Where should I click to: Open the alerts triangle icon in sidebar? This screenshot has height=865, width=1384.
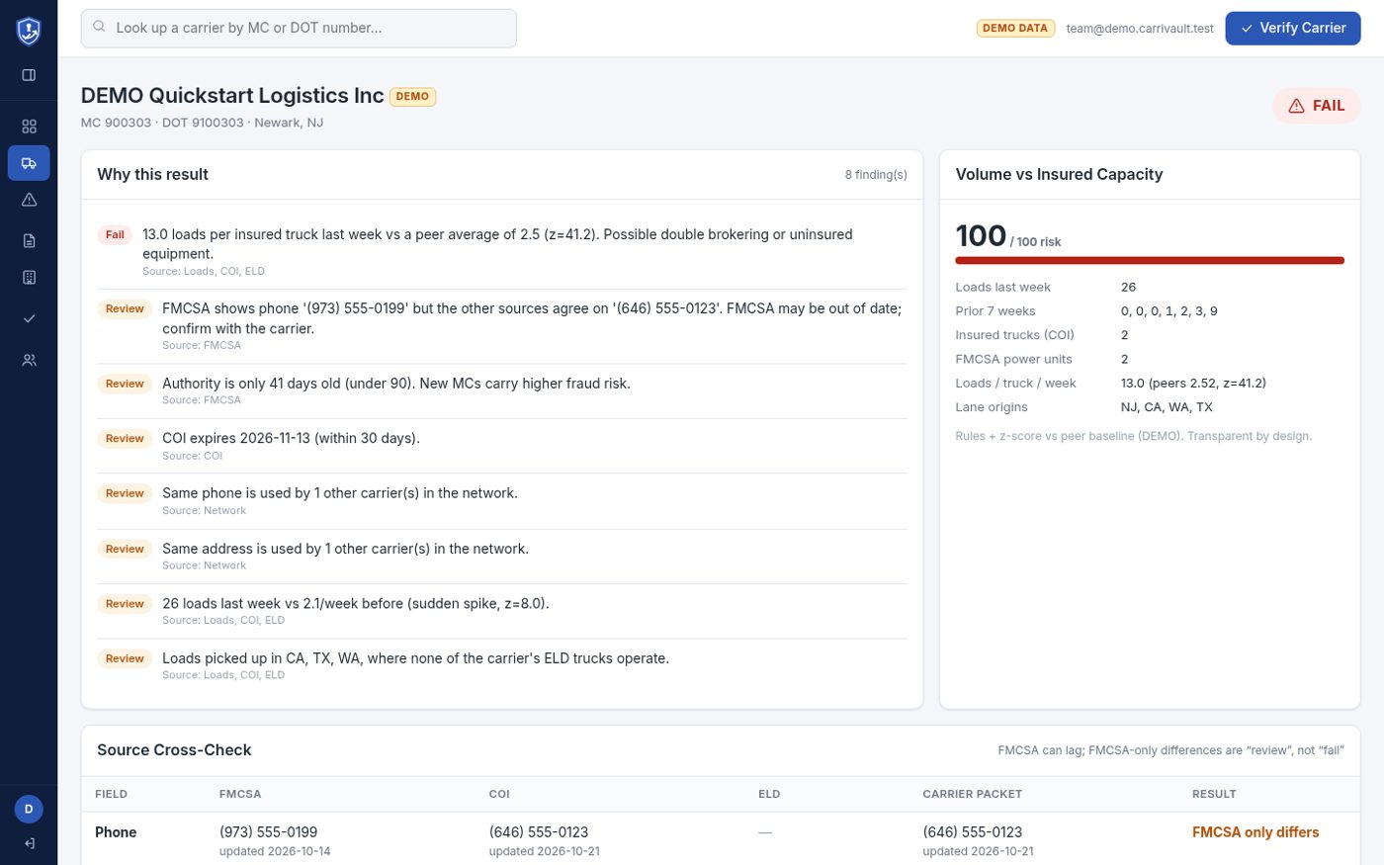point(29,200)
